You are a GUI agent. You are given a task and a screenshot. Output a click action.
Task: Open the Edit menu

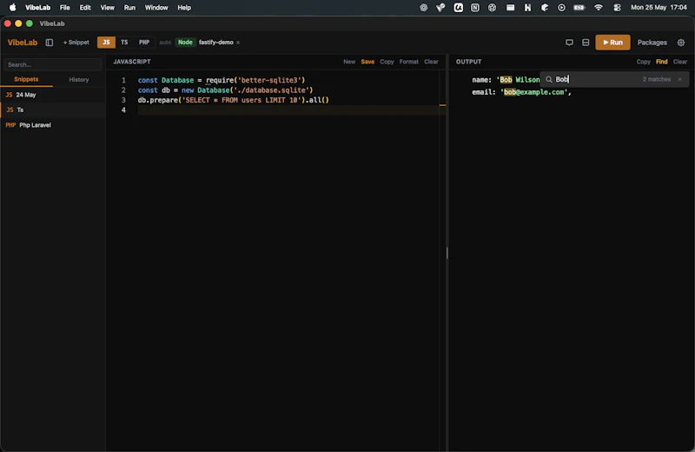85,8
